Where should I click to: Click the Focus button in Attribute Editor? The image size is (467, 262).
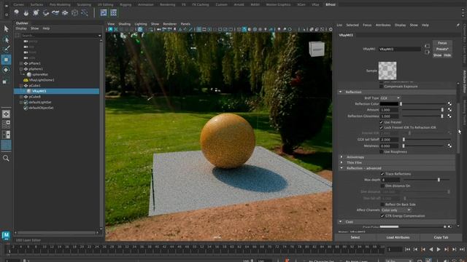click(x=442, y=43)
